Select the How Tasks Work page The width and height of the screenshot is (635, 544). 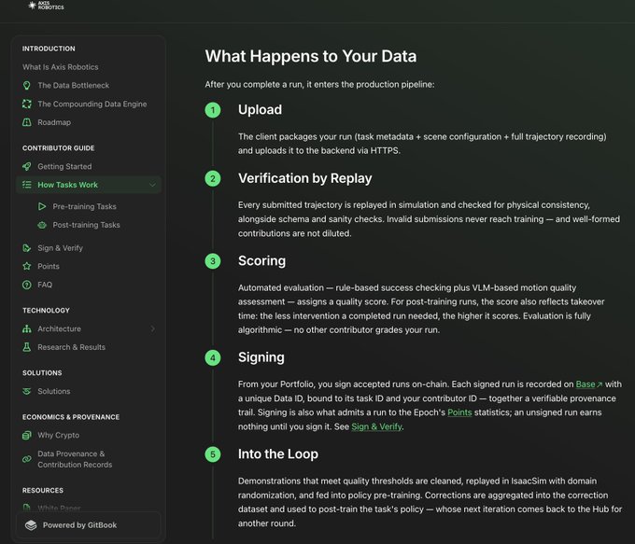click(x=67, y=185)
